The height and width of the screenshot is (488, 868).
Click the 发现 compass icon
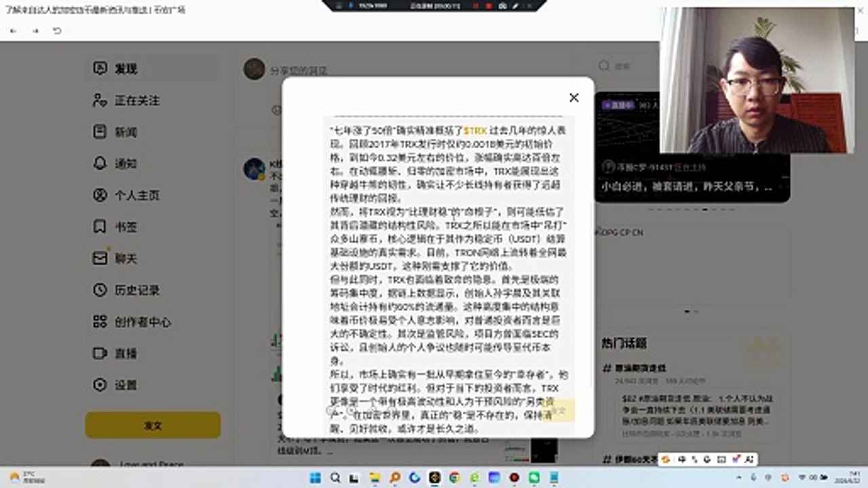(100, 68)
